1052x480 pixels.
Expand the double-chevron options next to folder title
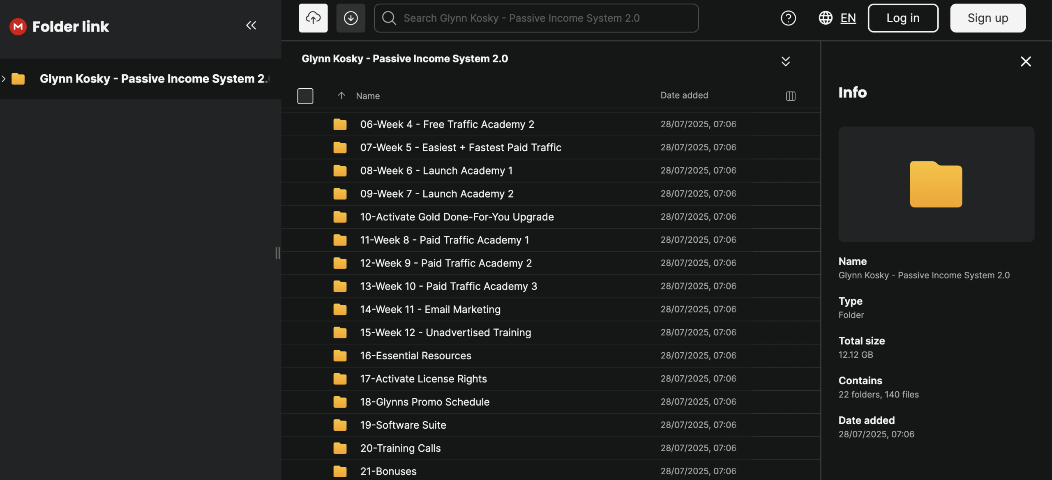[x=785, y=62]
